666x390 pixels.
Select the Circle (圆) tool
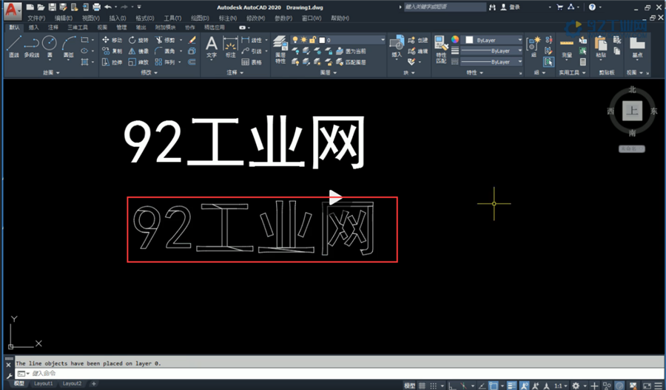pyautogui.click(x=50, y=47)
